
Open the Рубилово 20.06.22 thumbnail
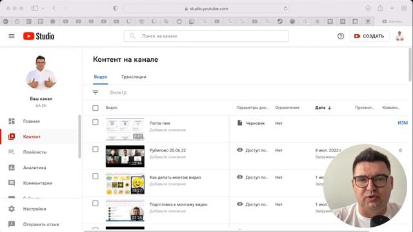click(x=125, y=156)
